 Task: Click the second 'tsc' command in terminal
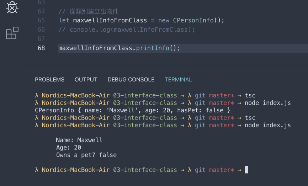(250, 118)
